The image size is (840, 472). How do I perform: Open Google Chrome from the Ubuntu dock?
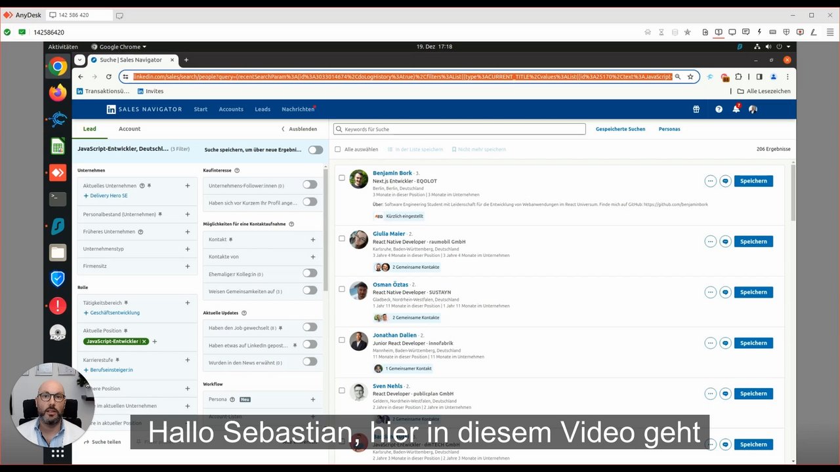click(58, 67)
